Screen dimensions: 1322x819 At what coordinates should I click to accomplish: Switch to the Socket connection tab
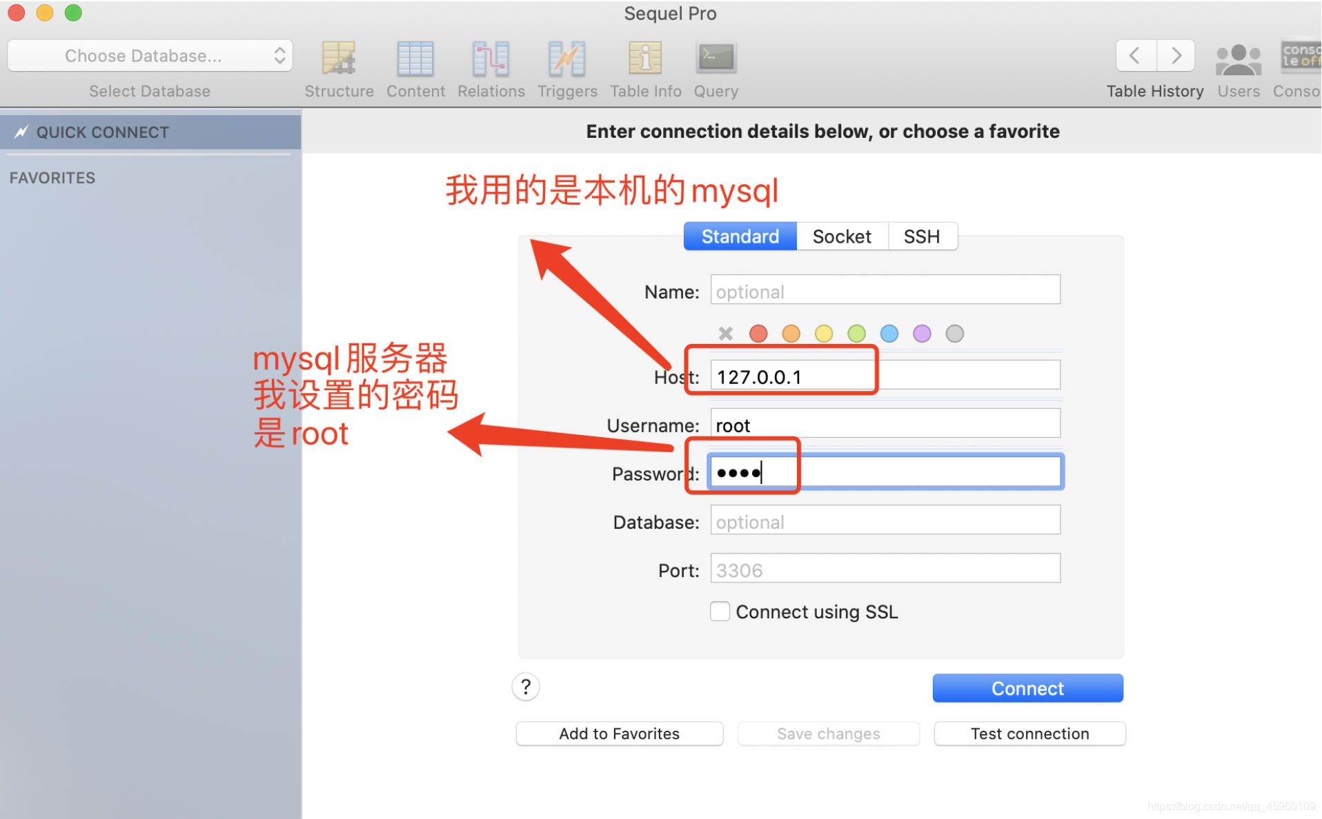[x=842, y=236]
